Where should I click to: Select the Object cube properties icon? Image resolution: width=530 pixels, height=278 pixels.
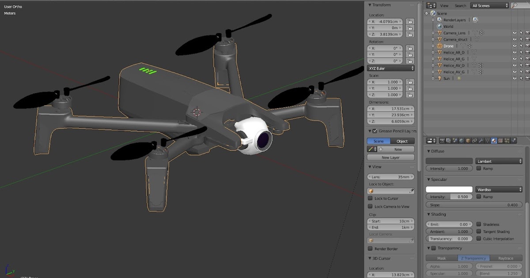coord(467,140)
